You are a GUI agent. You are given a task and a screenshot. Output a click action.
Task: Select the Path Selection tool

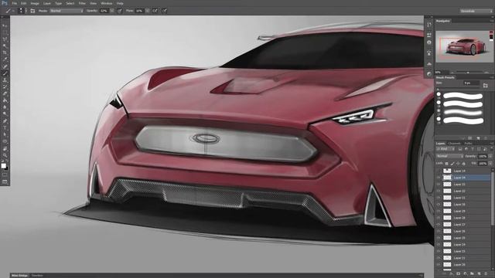click(x=5, y=134)
